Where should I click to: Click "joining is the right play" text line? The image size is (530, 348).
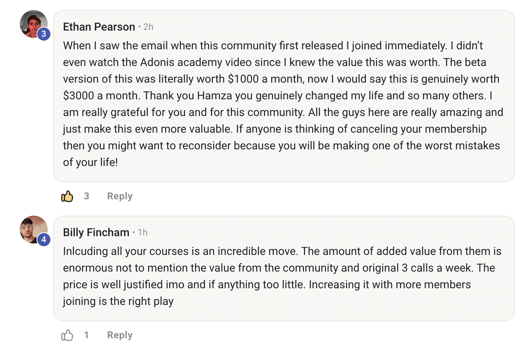click(x=118, y=301)
